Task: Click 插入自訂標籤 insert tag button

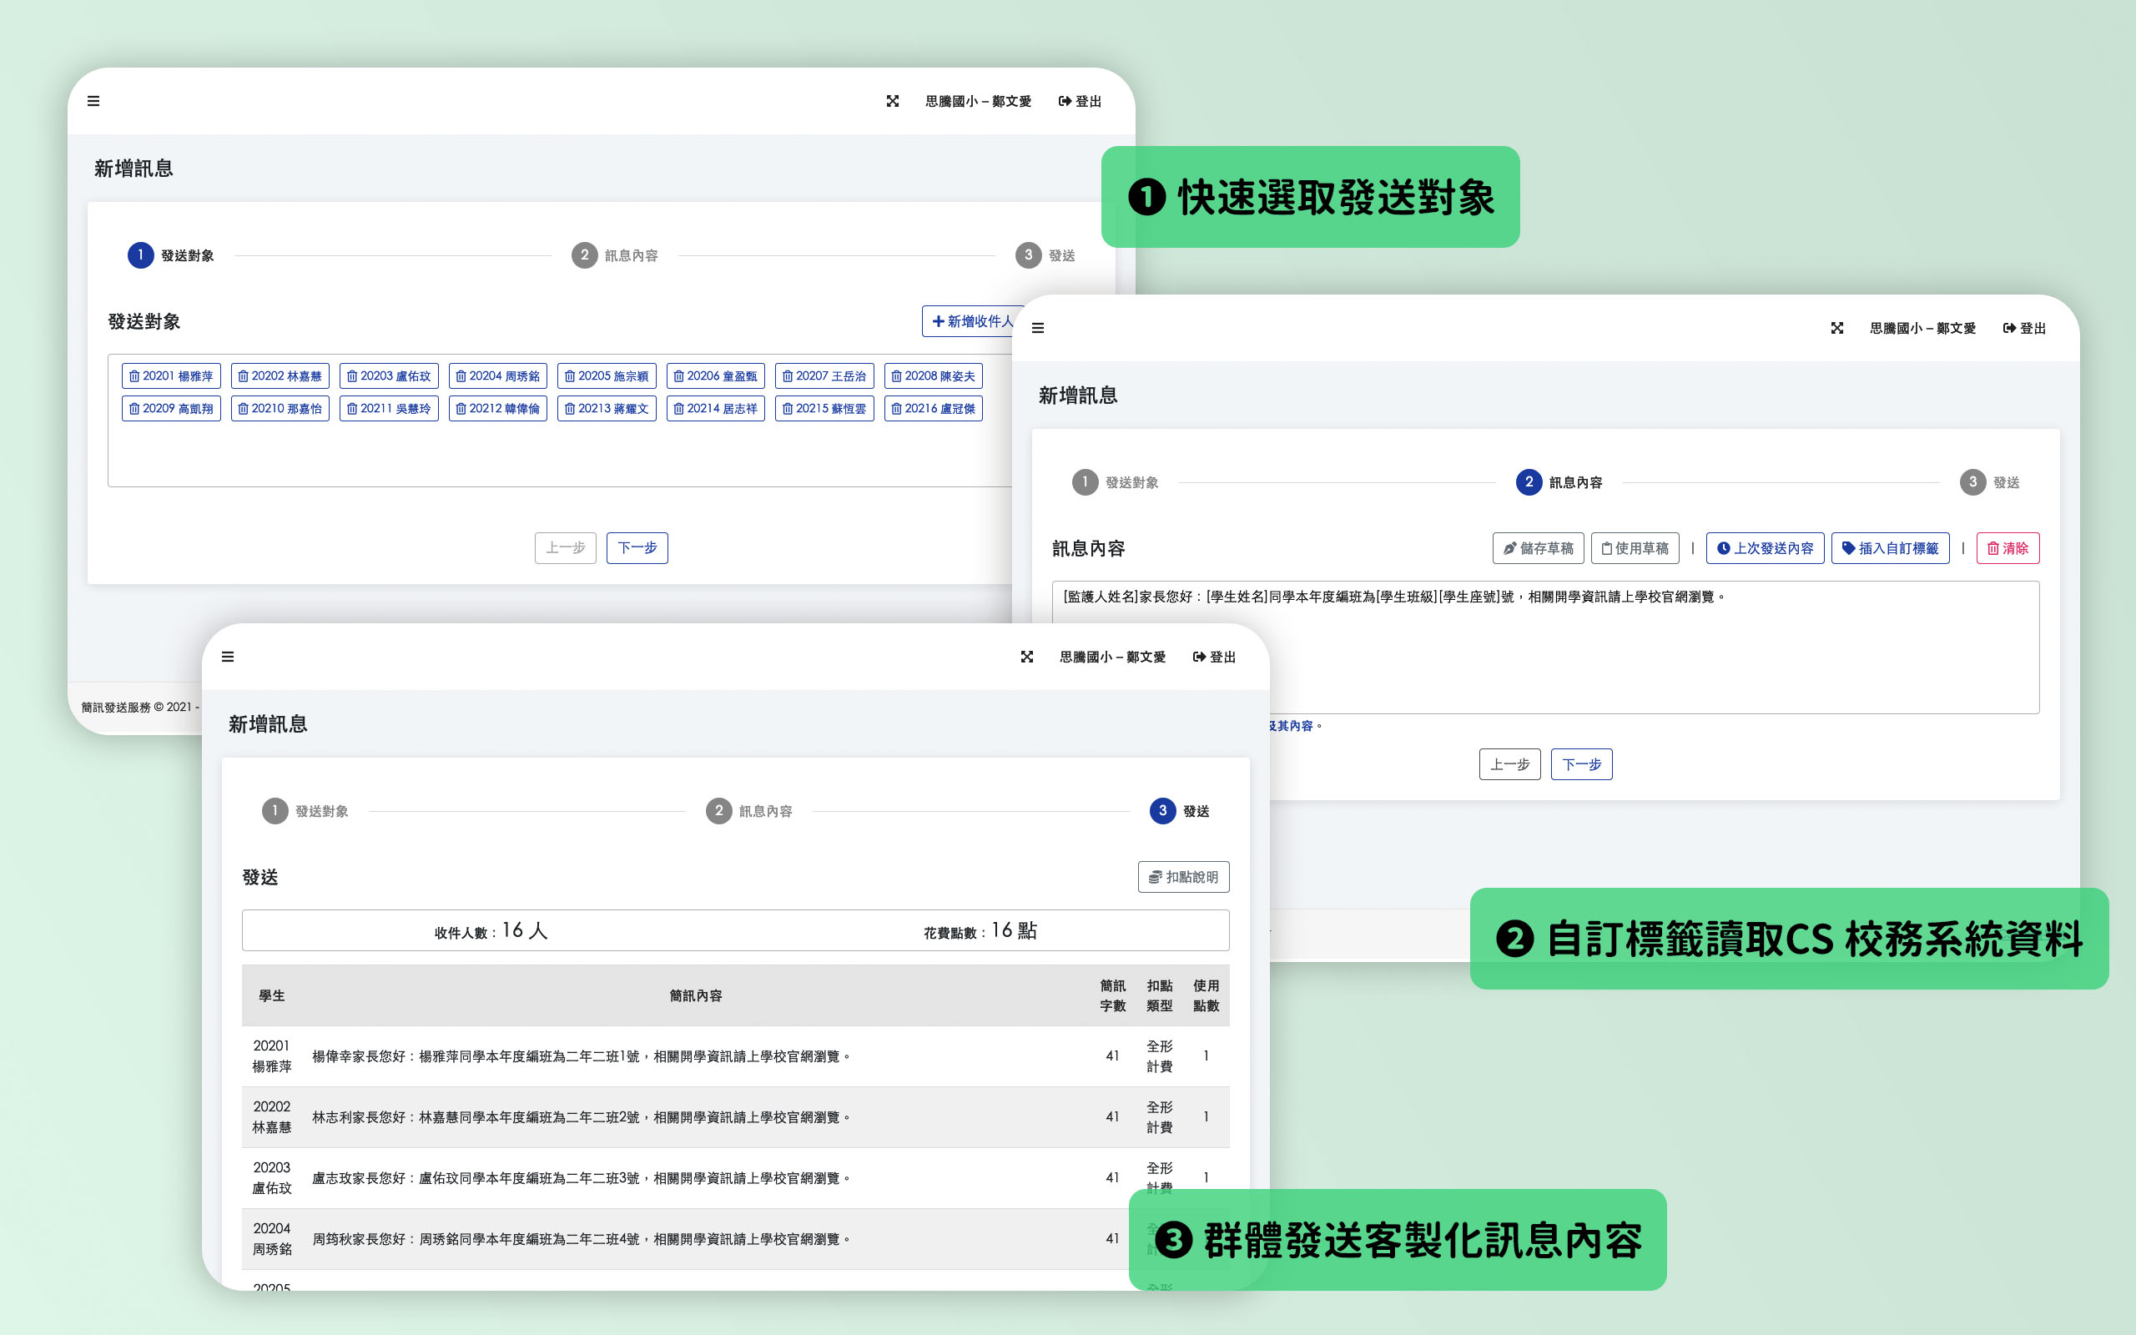Action: (1890, 548)
